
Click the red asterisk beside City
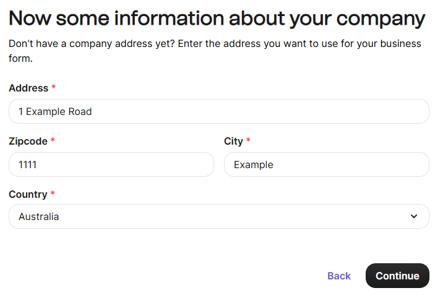(248, 142)
